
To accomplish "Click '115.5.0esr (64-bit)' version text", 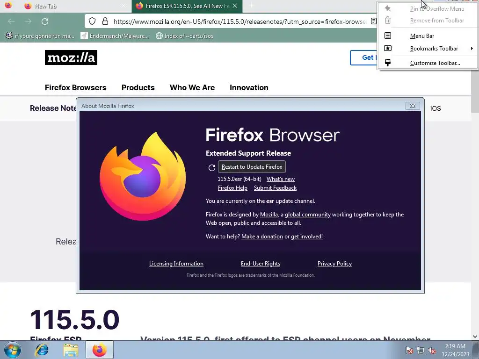I will 239,179.
